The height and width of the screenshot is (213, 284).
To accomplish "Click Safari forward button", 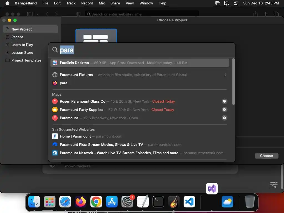I will pyautogui.click(x=56, y=14).
